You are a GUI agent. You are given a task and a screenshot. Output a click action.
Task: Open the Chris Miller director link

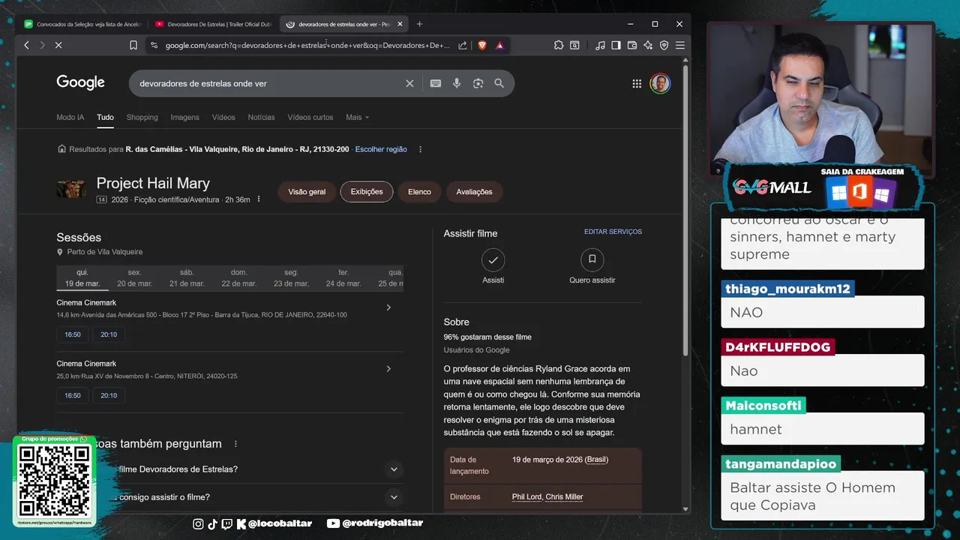tap(564, 496)
